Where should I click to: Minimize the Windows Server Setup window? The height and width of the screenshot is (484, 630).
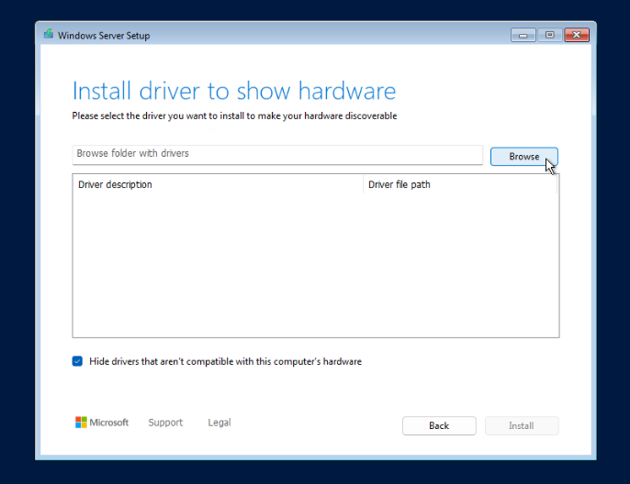coord(523,35)
